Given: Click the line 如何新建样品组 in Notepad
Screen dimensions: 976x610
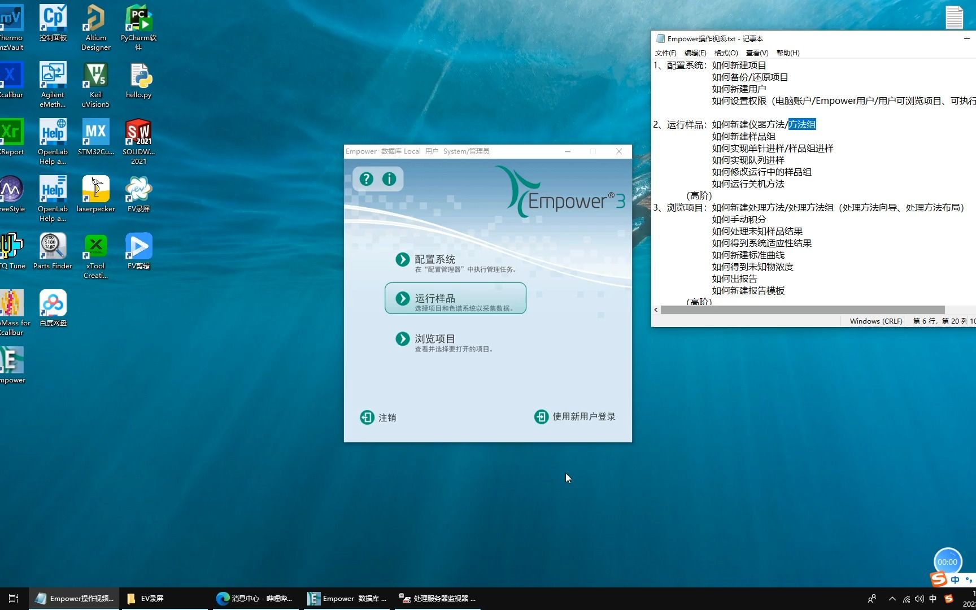Looking at the screenshot, I should pyautogui.click(x=743, y=136).
